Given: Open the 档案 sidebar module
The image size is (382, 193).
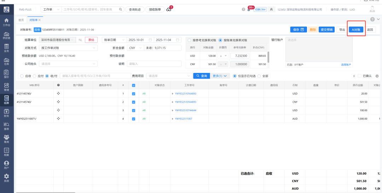Looking at the screenshot, I should (7, 152).
